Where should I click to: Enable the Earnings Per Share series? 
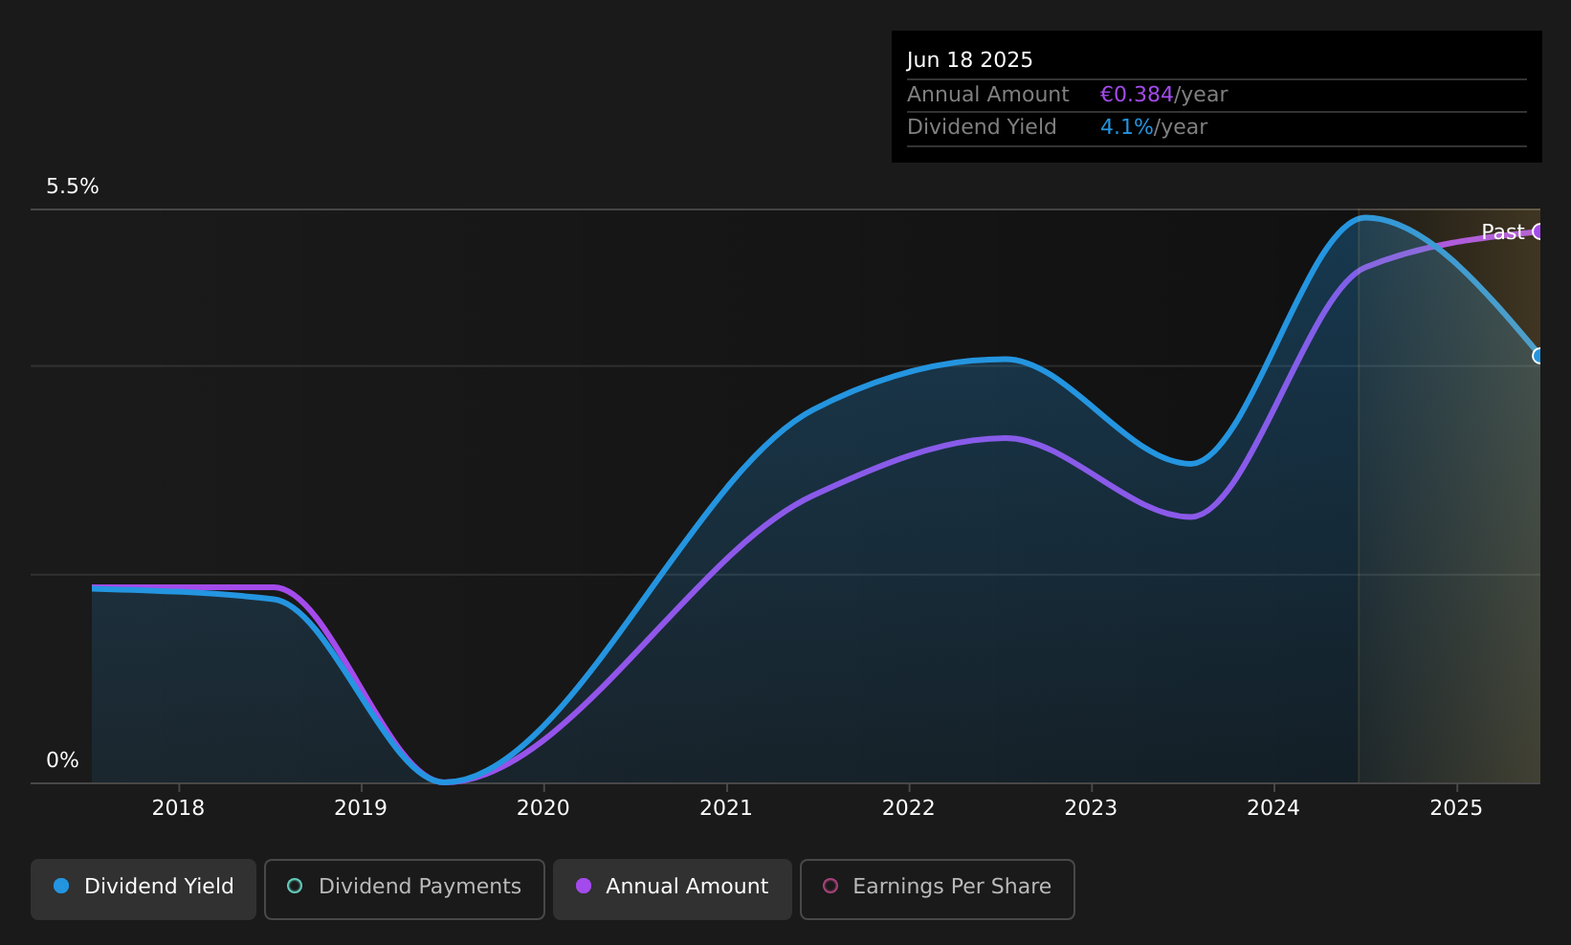point(938,889)
